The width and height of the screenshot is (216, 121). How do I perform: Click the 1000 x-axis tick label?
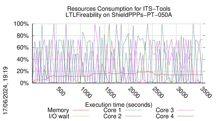pos(86,92)
